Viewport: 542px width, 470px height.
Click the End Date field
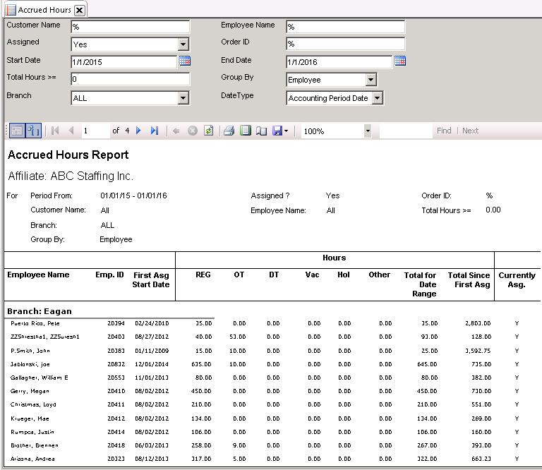(339, 62)
